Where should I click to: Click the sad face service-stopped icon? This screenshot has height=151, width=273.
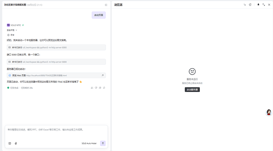tap(192, 71)
